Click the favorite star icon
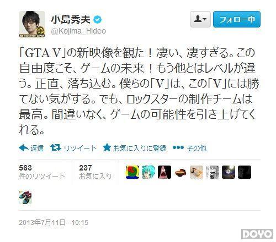The height and width of the screenshot is (242, 276). click(x=107, y=147)
